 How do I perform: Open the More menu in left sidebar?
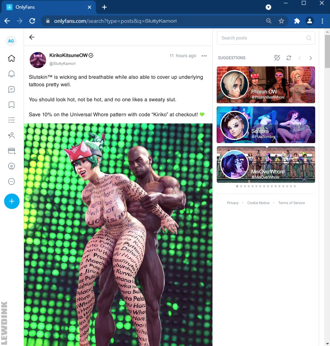tap(11, 181)
